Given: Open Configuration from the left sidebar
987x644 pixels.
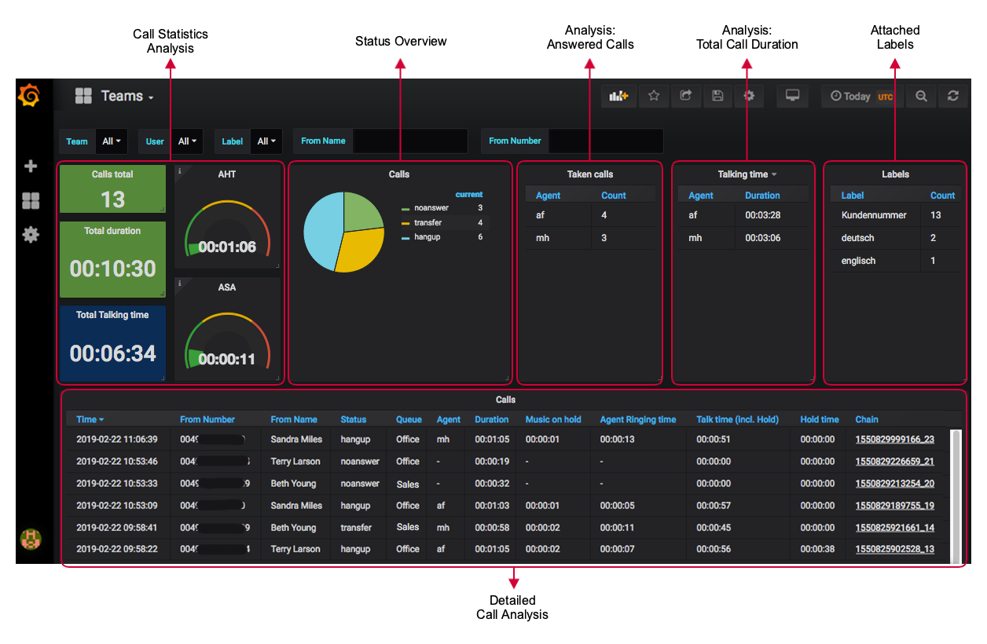Looking at the screenshot, I should coord(31,234).
